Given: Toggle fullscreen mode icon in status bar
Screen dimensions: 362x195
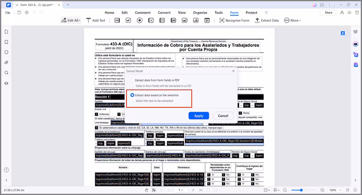Looking at the screenshot, I should (348, 190).
